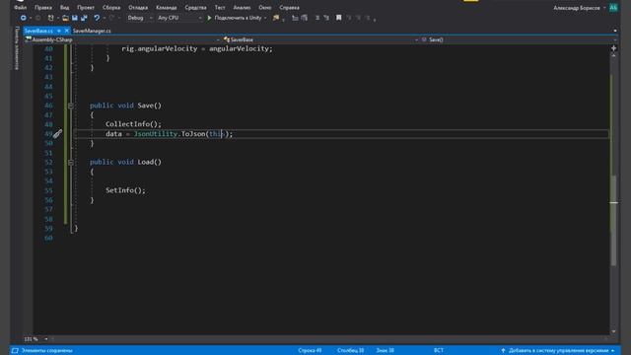Open the Отладка menu
This screenshot has width=631, height=355.
(x=138, y=8)
